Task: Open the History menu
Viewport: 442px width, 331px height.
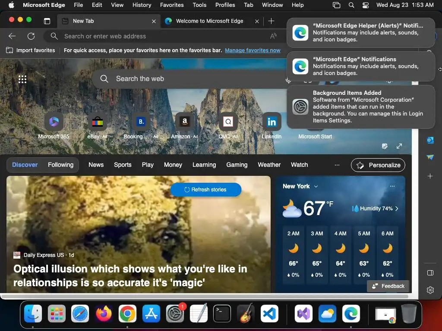Action: pos(142,5)
